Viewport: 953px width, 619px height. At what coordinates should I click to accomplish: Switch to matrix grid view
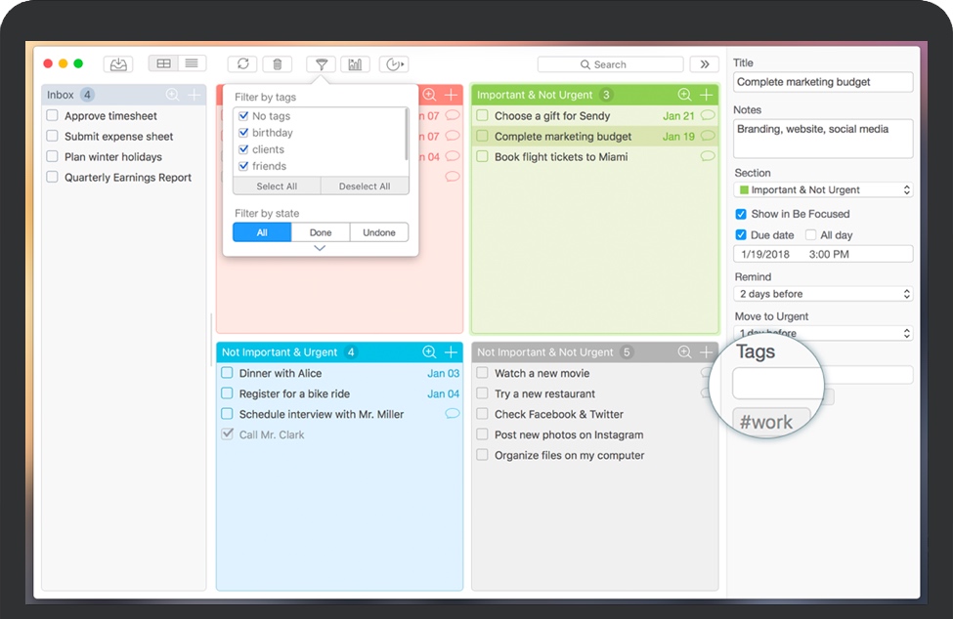pos(163,63)
